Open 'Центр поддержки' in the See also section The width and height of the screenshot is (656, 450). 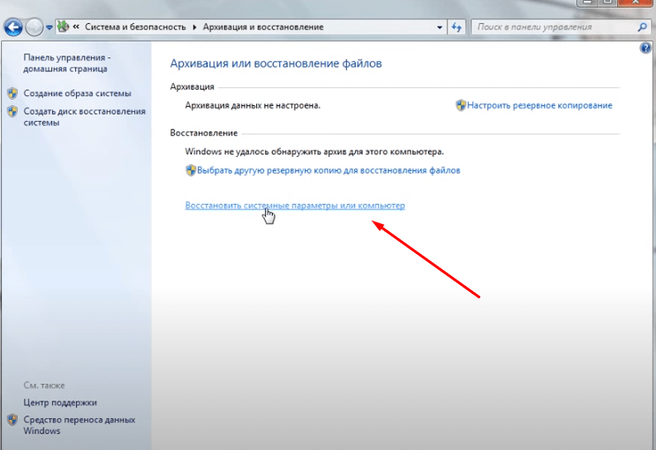[x=60, y=402]
